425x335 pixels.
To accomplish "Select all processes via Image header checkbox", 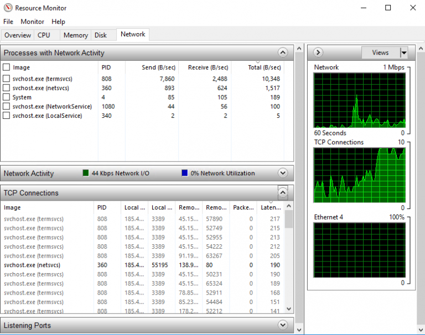I will pos(7,67).
